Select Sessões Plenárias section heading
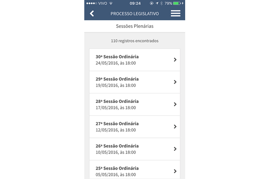 (x=134, y=26)
